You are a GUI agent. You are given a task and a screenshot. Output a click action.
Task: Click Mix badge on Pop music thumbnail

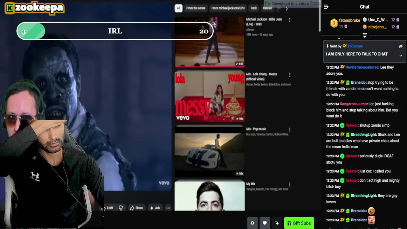coord(239,173)
